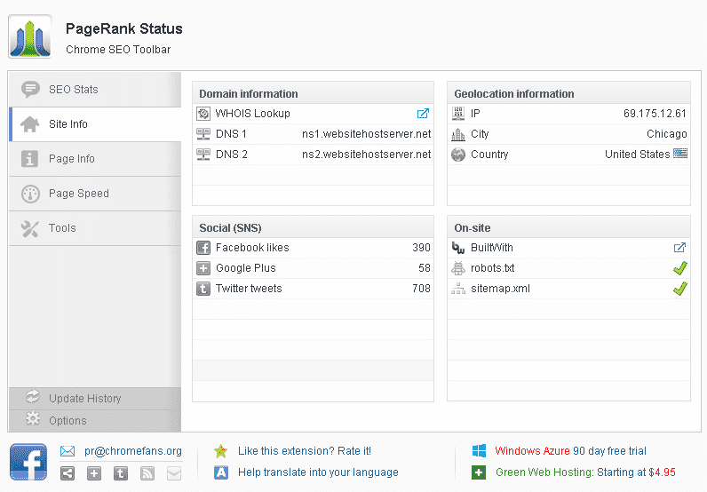Screen dimensions: 707x492
Task: Click the IP value 69.175.12.61
Action: tap(655, 113)
